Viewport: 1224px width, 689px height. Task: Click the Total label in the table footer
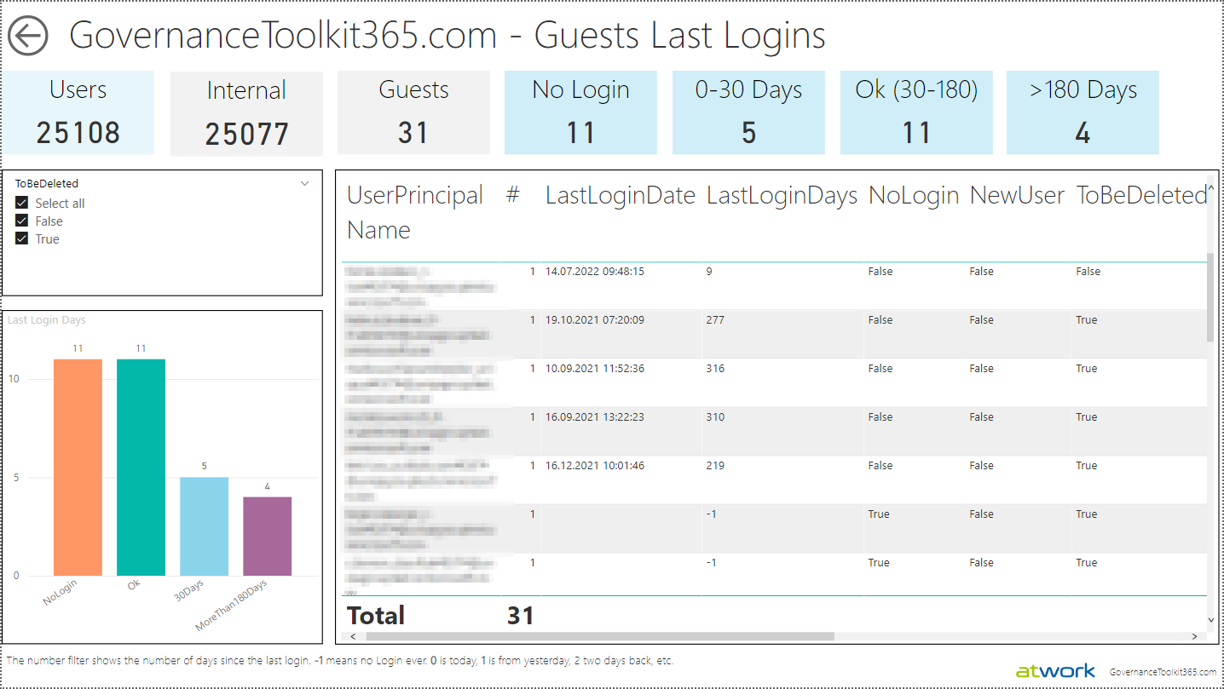click(376, 615)
